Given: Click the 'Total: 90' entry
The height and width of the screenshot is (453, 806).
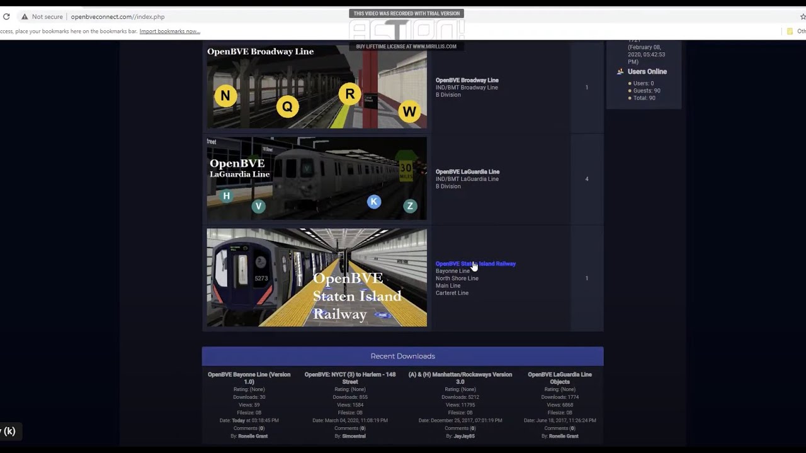Looking at the screenshot, I should [x=644, y=98].
